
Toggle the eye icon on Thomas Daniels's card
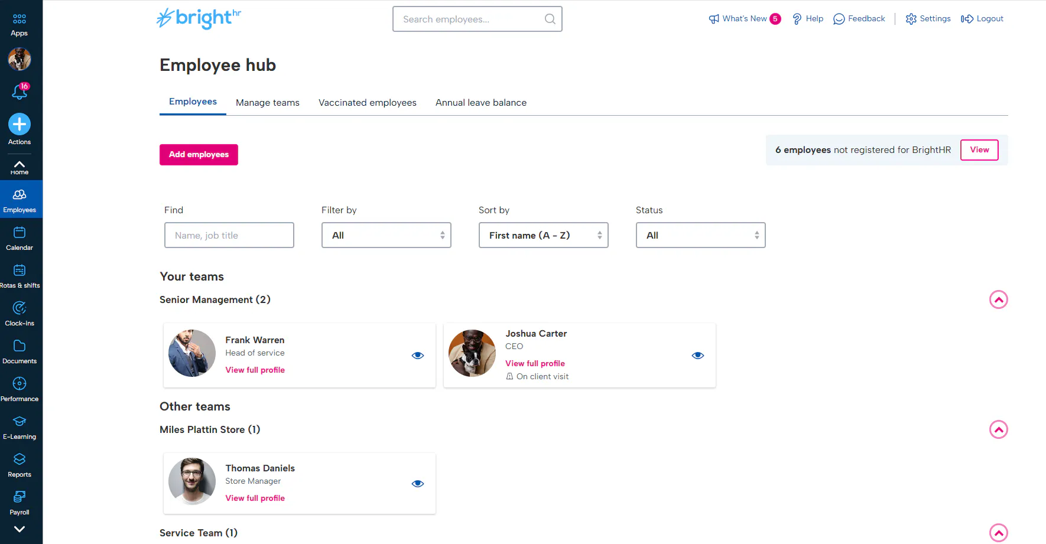[x=418, y=484]
